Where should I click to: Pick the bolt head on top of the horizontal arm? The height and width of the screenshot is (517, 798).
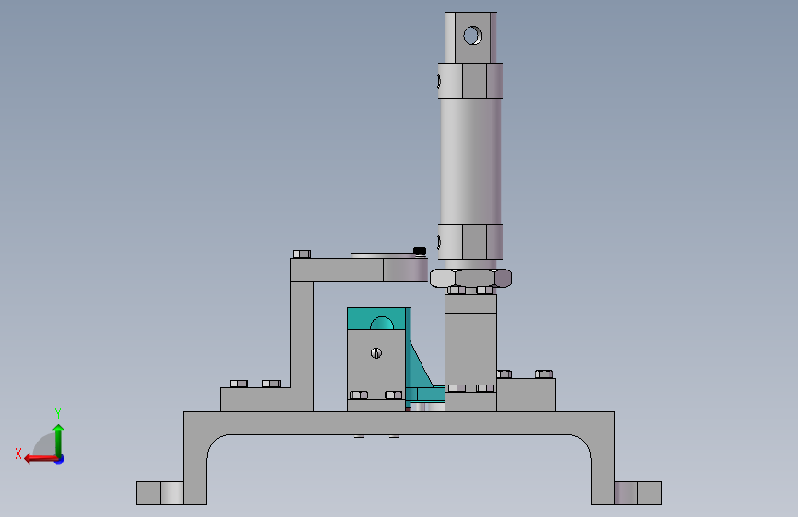click(x=302, y=254)
